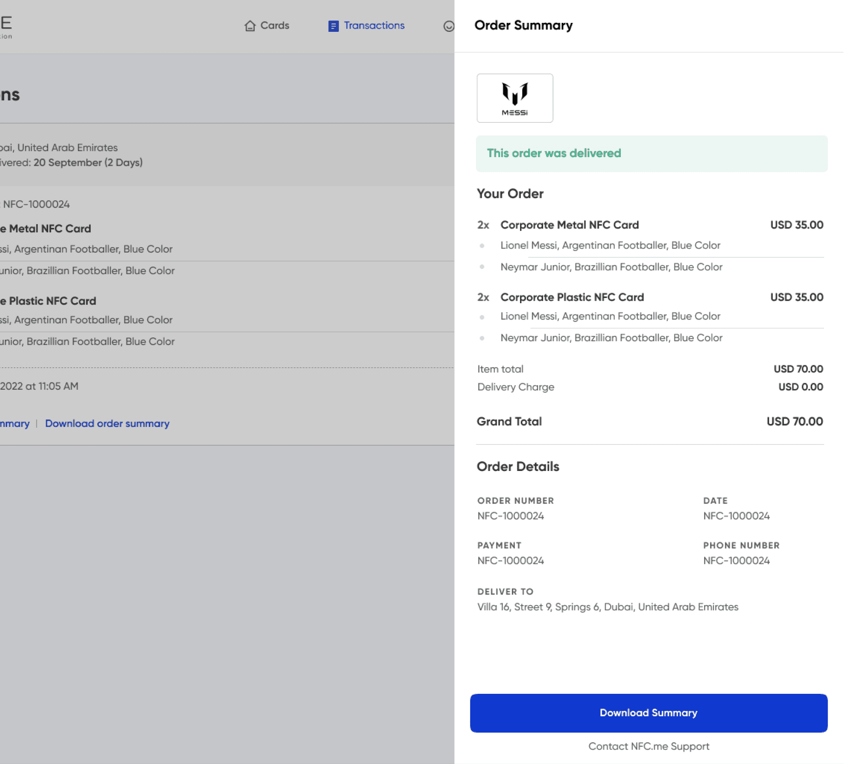Image resolution: width=849 pixels, height=764 pixels.
Task: Open the Contact NFC.me Support link
Action: click(649, 746)
